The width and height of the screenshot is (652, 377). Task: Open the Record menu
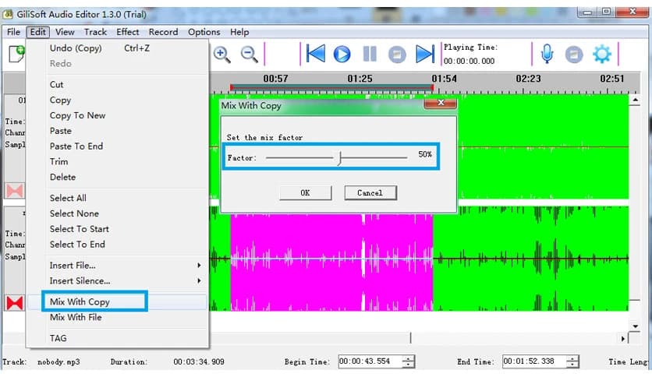164,32
